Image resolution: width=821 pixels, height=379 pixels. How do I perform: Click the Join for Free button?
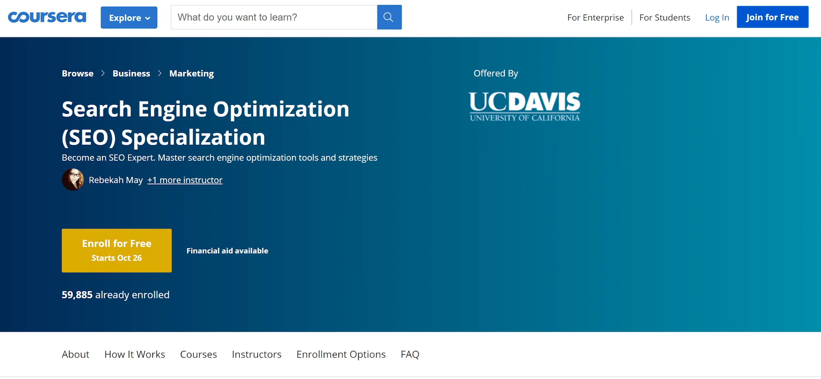coord(772,17)
